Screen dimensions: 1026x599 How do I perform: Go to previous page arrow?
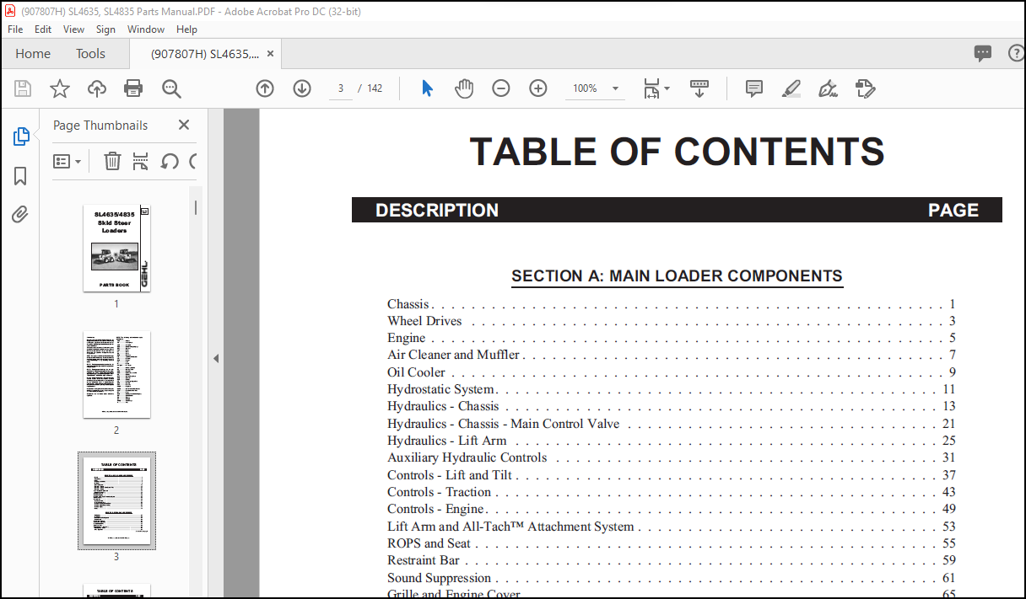pos(265,88)
